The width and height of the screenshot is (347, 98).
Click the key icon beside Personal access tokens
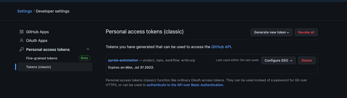tap(22, 49)
